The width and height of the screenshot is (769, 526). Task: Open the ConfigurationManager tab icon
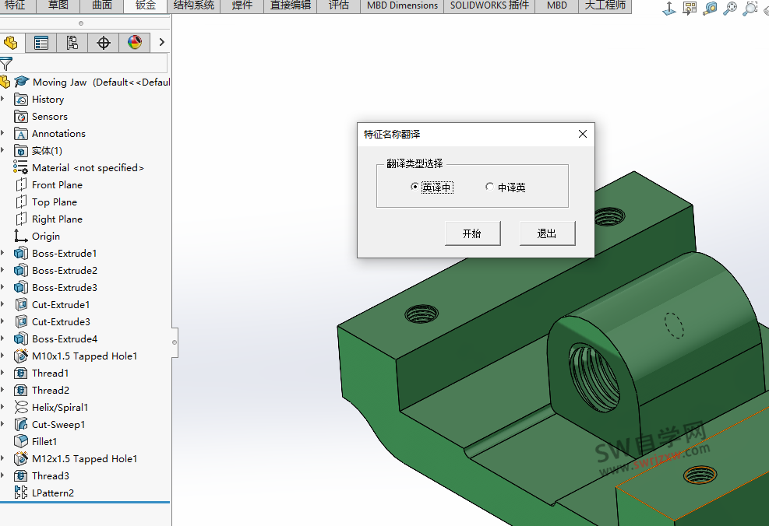(x=72, y=43)
